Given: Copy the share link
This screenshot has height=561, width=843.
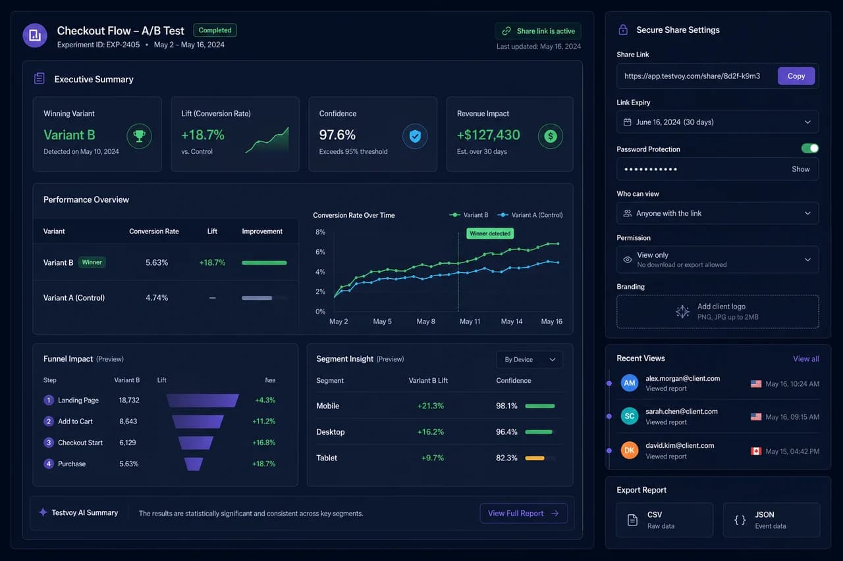Looking at the screenshot, I should point(796,76).
